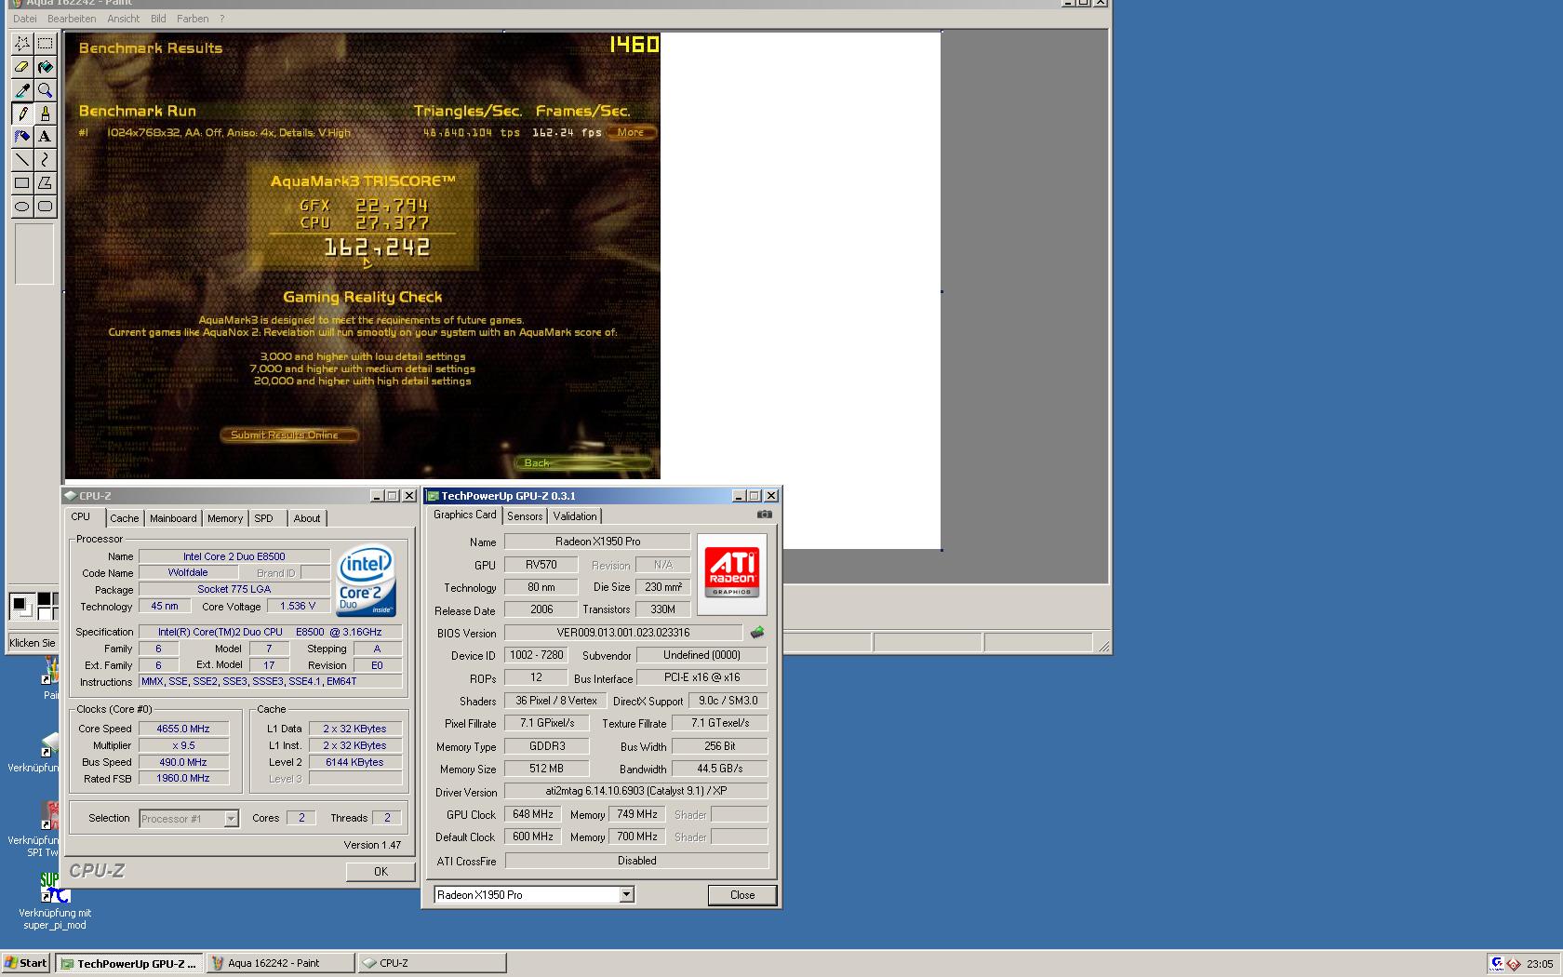Expand the Processor #1 selection dropdown
The height and width of the screenshot is (977, 1563).
pyautogui.click(x=231, y=819)
